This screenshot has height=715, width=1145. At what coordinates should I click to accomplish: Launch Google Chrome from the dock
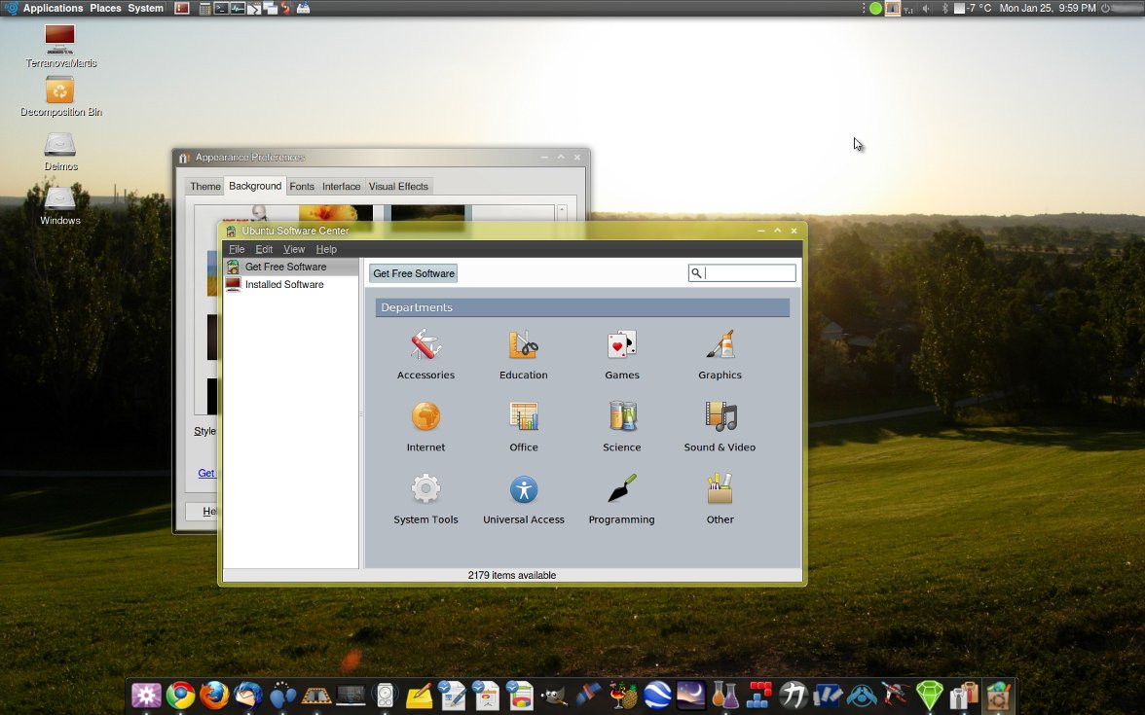(180, 696)
